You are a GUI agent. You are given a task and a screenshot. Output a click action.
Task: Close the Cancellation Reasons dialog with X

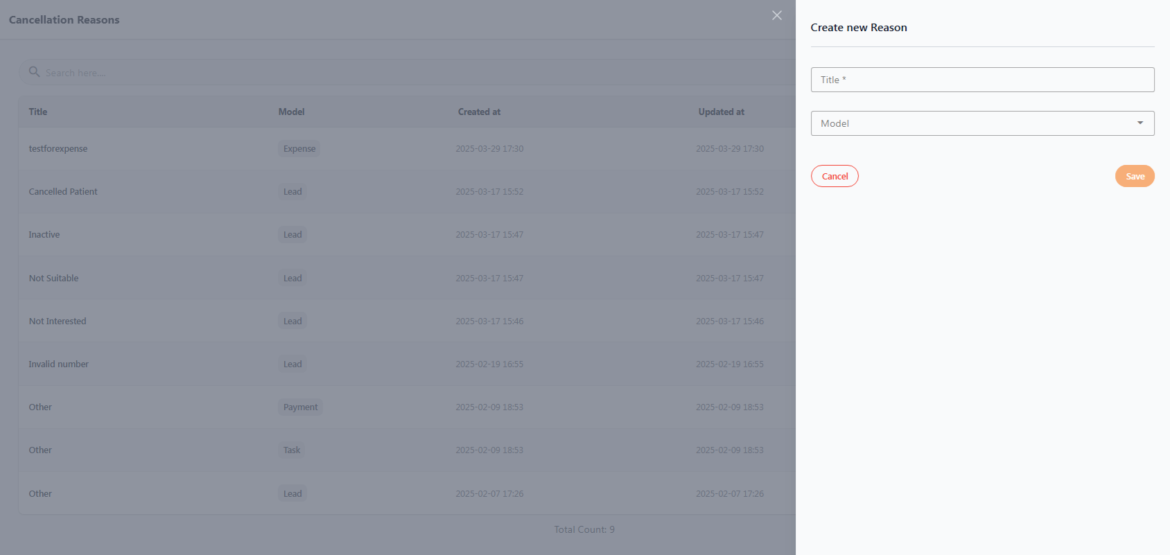pyautogui.click(x=777, y=15)
